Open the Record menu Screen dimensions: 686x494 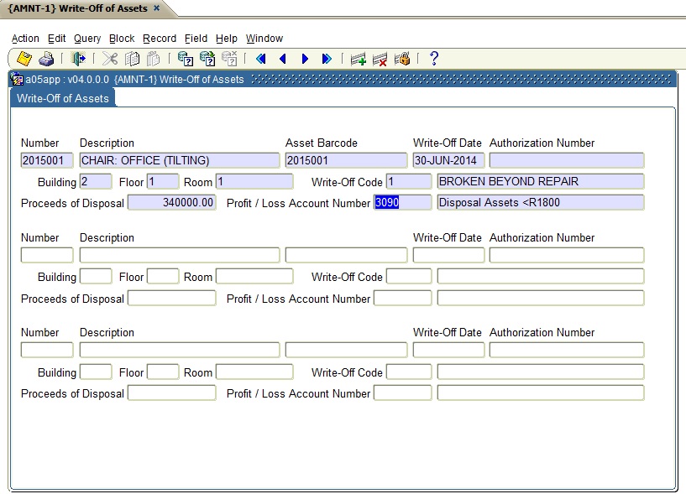[160, 39]
